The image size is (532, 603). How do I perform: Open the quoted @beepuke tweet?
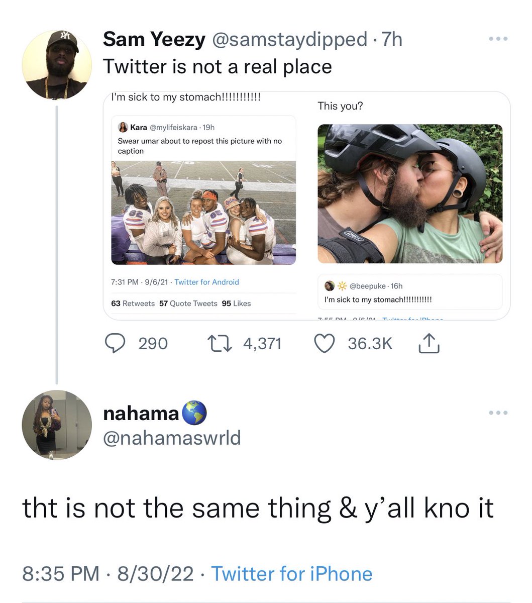410,292
